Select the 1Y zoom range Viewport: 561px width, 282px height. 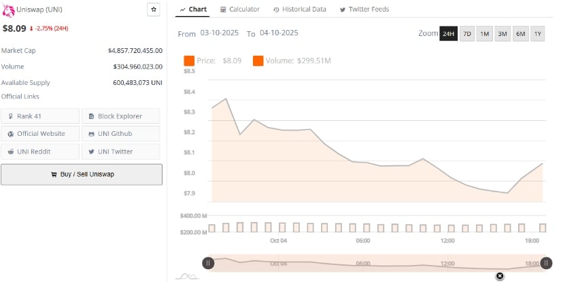(538, 34)
